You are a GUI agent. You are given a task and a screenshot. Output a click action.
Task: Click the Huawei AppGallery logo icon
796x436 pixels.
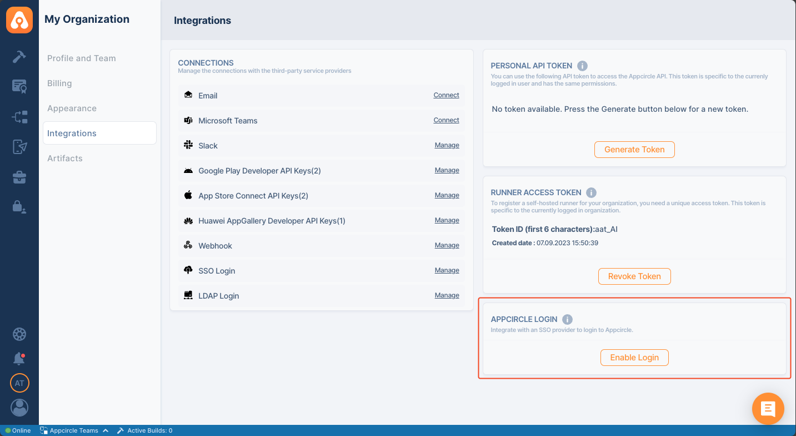point(188,221)
